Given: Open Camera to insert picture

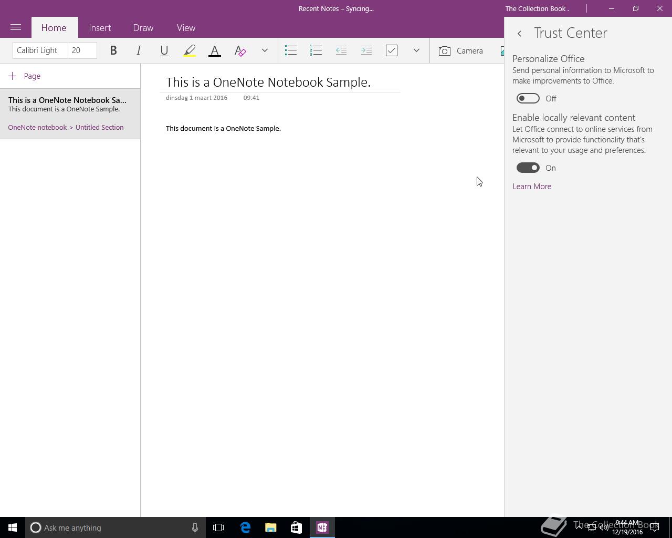Looking at the screenshot, I should (461, 51).
